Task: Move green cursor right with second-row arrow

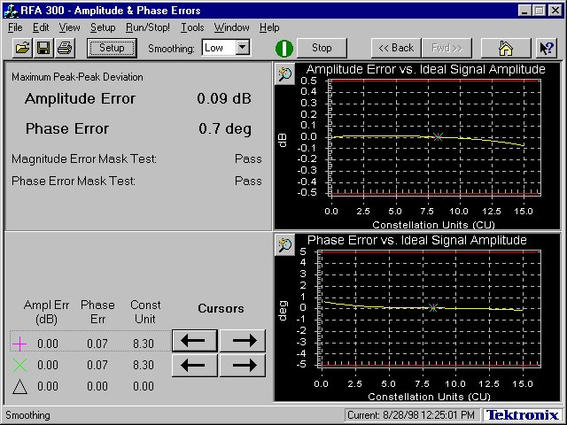Action: (243, 366)
